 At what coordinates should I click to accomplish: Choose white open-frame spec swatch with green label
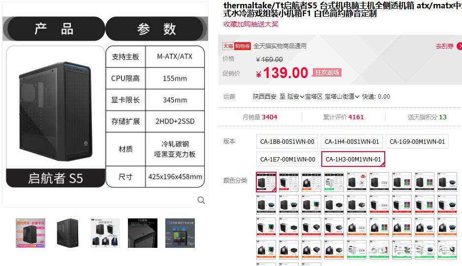(x=334, y=182)
